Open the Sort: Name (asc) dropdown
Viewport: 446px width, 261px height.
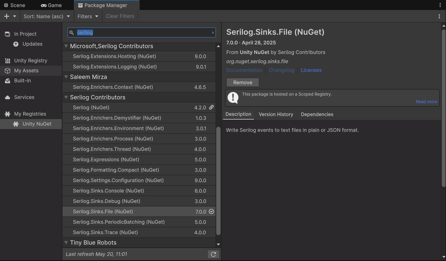pyautogui.click(x=47, y=16)
